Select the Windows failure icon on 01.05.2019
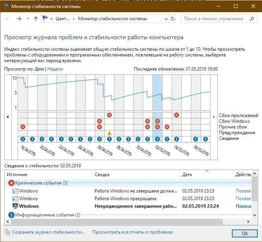The width and height of the screenshot is (262, 242). click(147, 121)
